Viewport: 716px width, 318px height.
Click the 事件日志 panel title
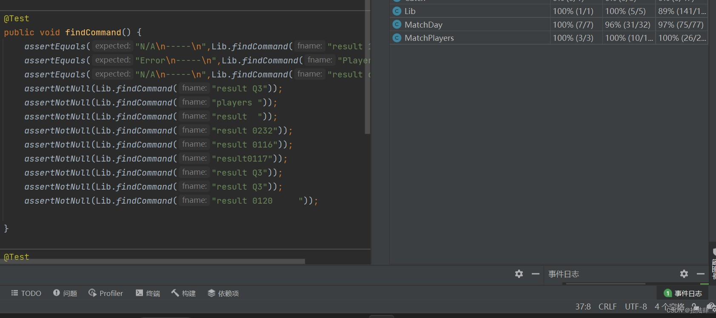click(563, 274)
